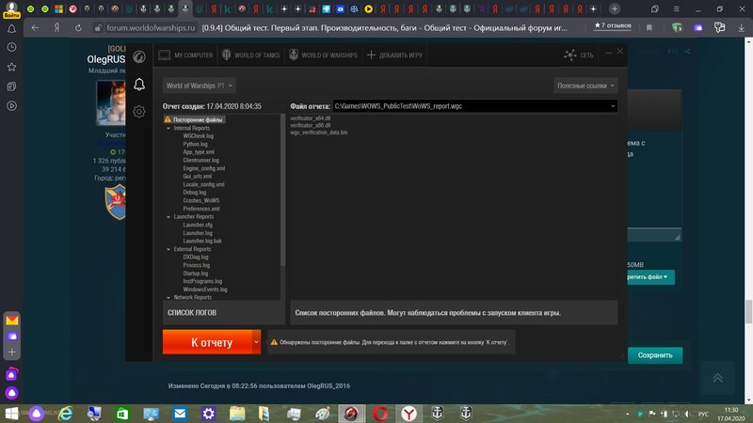The width and height of the screenshot is (753, 423).
Task: Reload the forum page
Action: pos(78,28)
